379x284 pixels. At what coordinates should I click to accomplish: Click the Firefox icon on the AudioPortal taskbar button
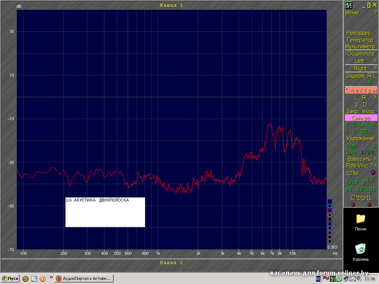pos(59,279)
